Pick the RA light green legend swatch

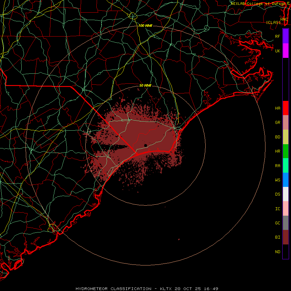286,166
